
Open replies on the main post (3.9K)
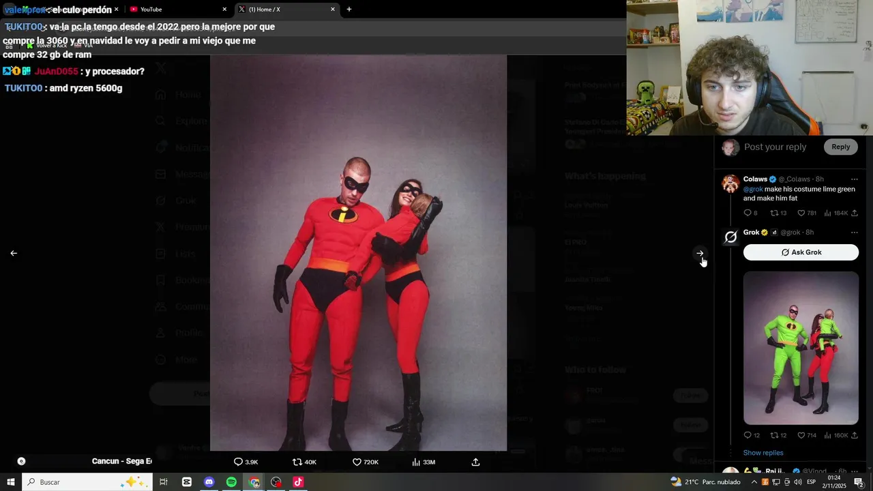tap(246, 462)
